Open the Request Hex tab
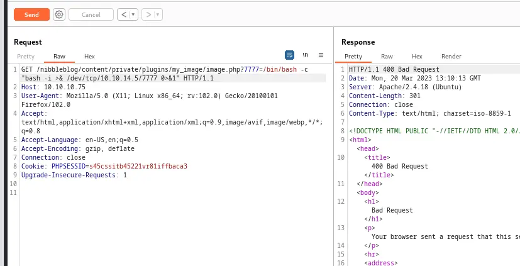This screenshot has height=266, width=520. tap(89, 57)
